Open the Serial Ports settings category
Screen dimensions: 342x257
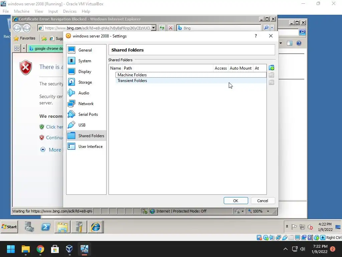point(86,114)
